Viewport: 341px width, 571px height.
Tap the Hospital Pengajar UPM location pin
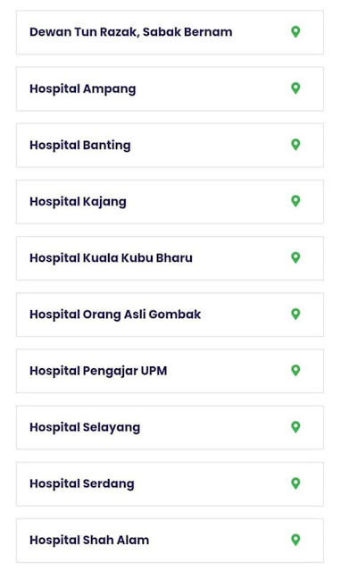295,370
